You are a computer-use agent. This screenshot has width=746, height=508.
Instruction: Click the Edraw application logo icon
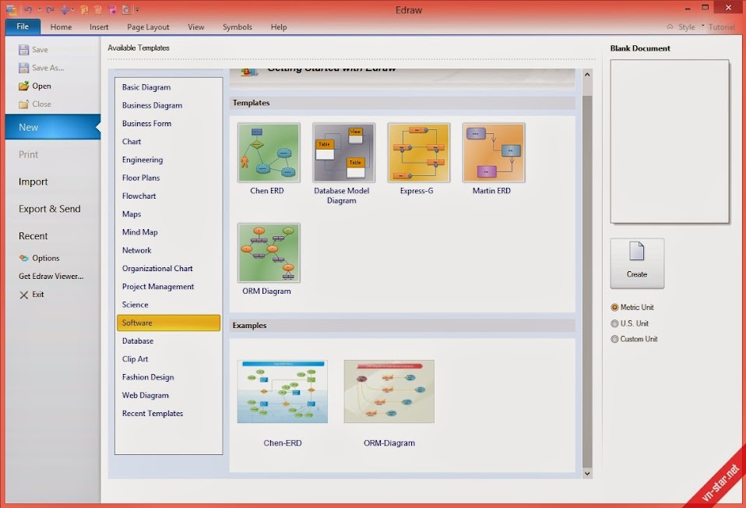[x=12, y=10]
